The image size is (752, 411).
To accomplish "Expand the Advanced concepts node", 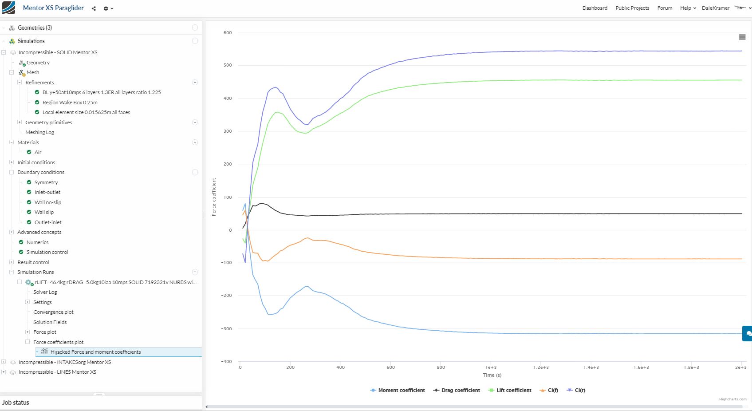I will click(12, 232).
